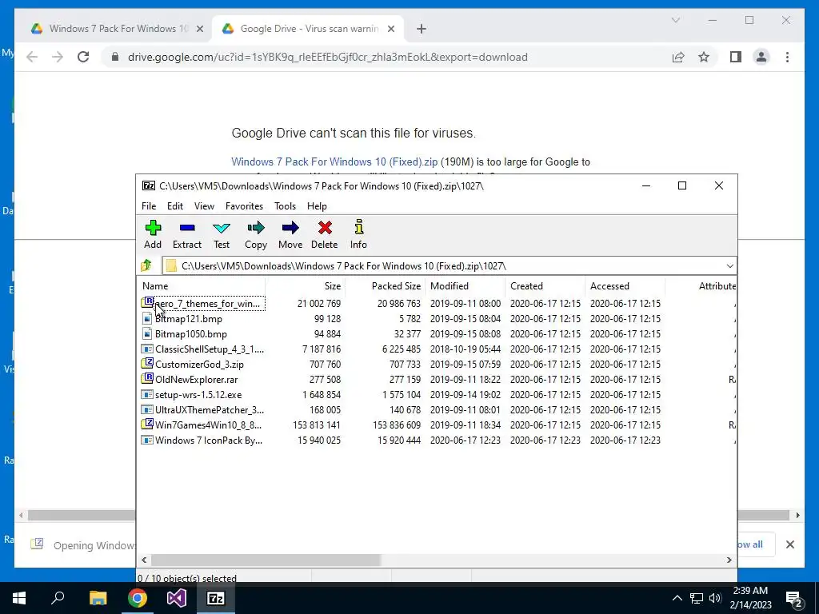Open the Tools menu in 7-Zip
The width and height of the screenshot is (819, 614).
point(286,206)
